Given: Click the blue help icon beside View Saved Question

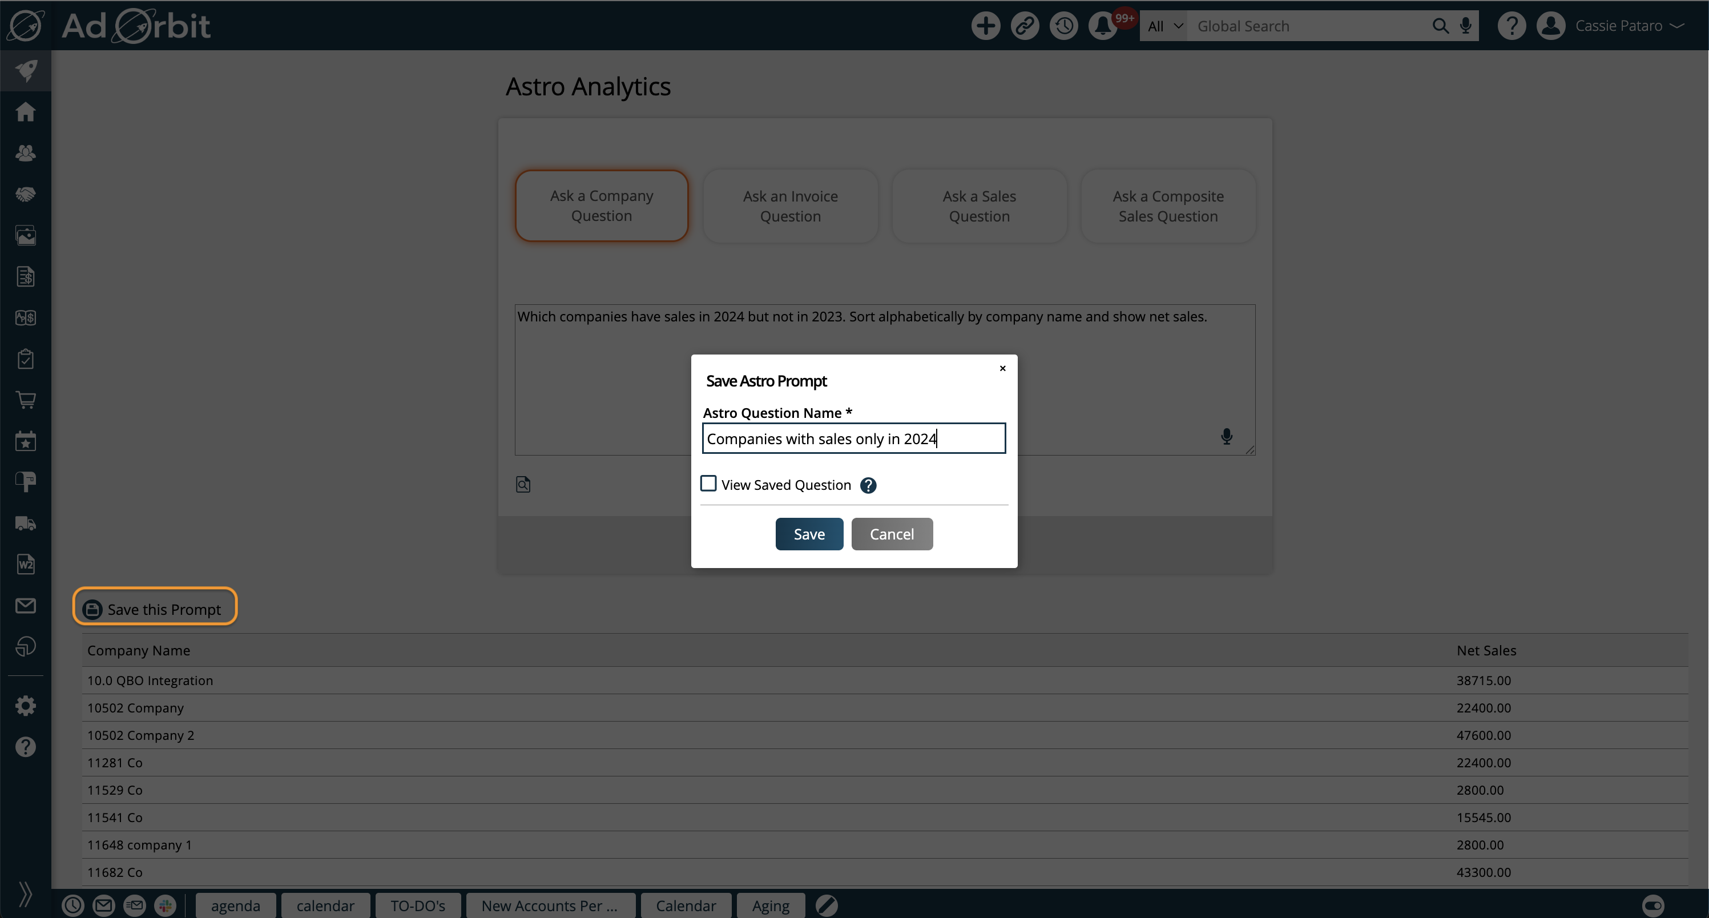Looking at the screenshot, I should (868, 485).
